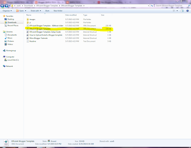Open address bar history dropdown
Screen dimensions: 191x148
[x=148, y=6]
